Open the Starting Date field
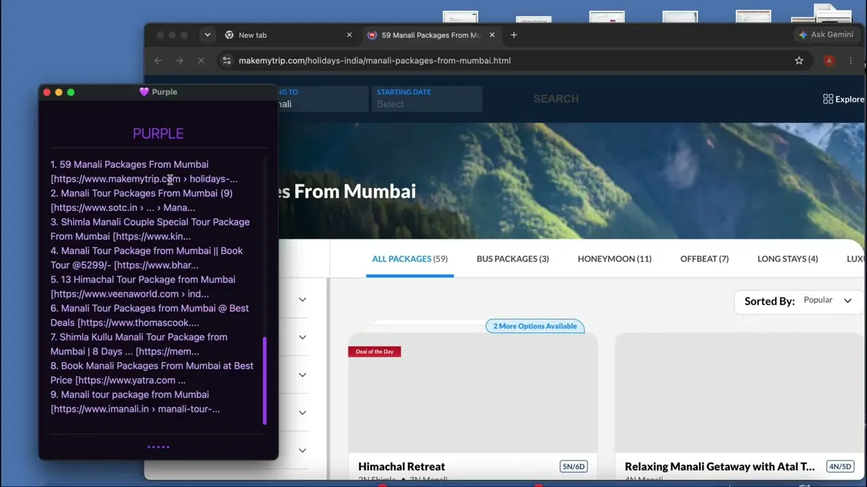The width and height of the screenshot is (867, 487). 427,99
